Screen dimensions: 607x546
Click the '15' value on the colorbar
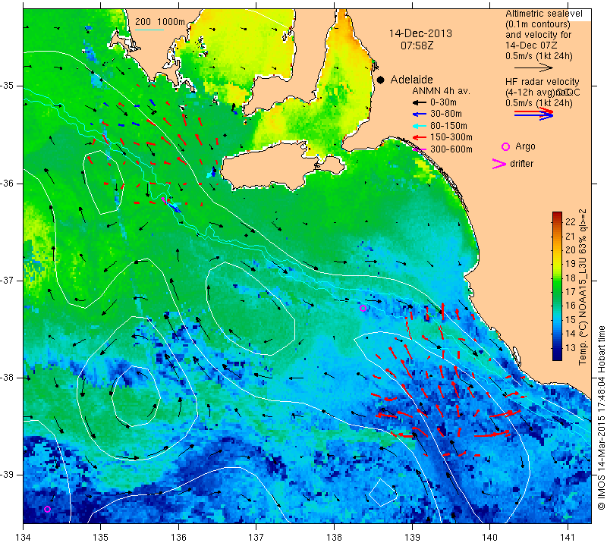(571, 319)
